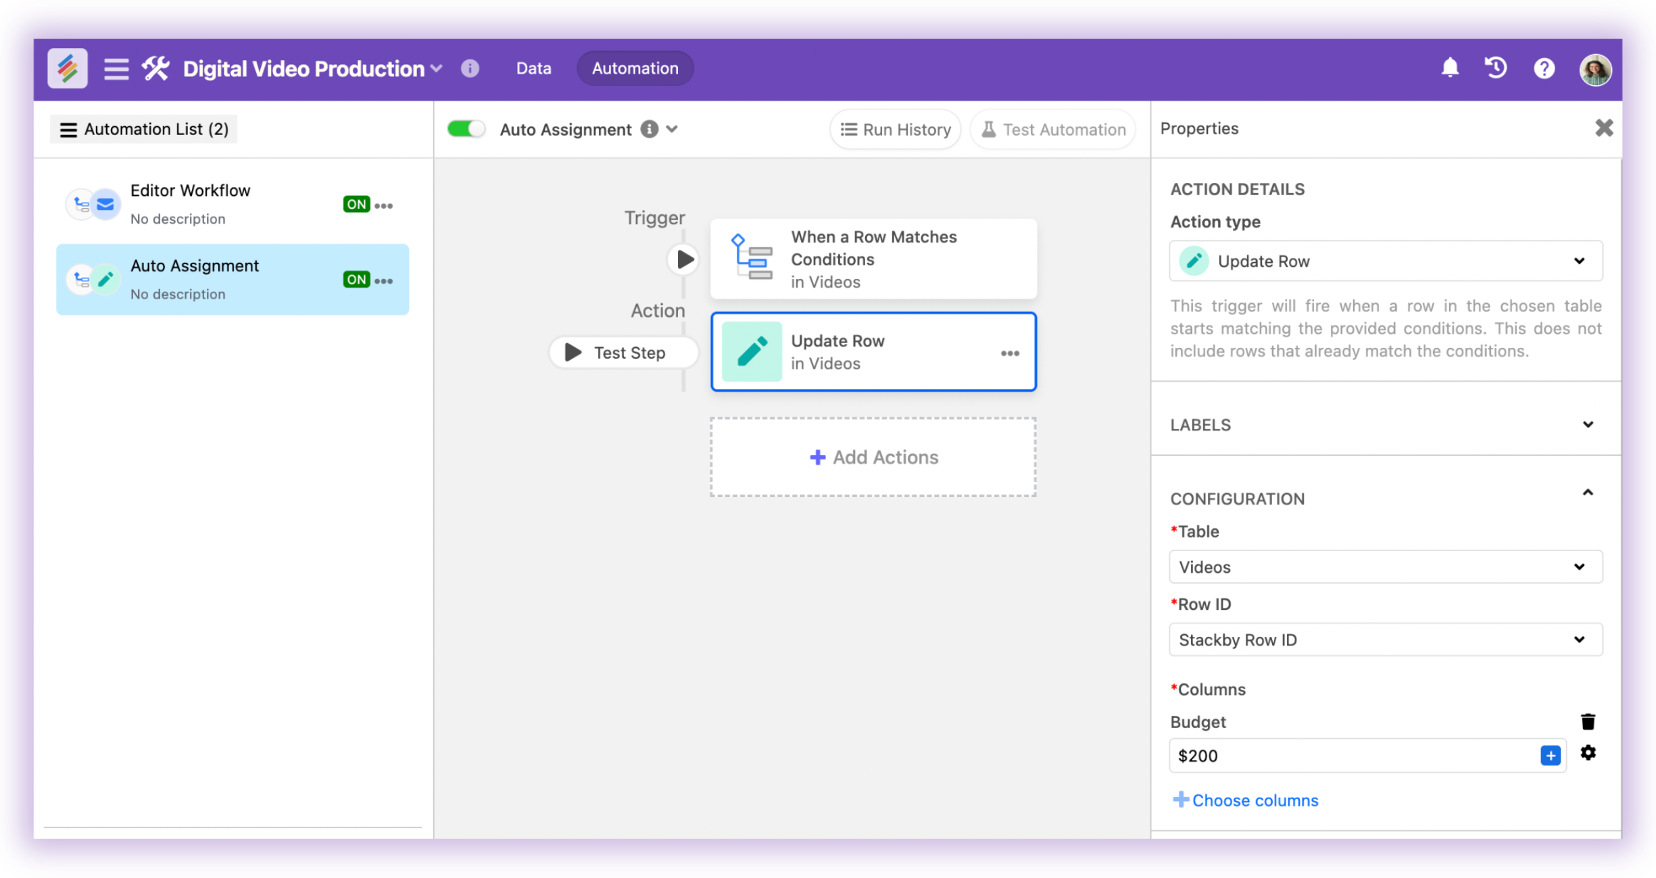This screenshot has height=878, width=1656.
Task: Click the Run History button
Action: coord(895,130)
